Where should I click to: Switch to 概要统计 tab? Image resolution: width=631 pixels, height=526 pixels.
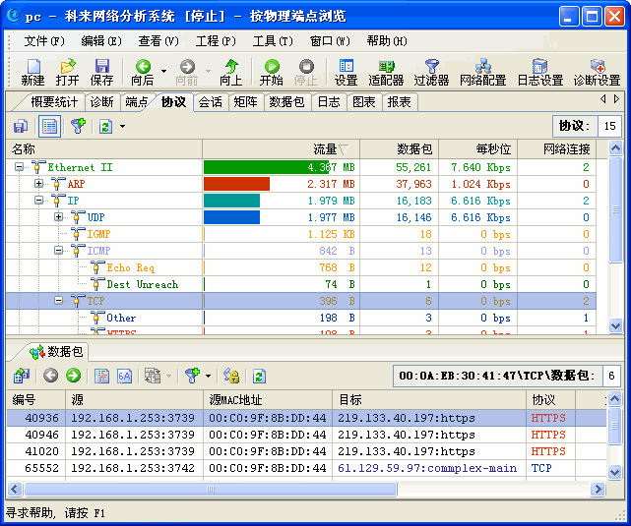[x=54, y=102]
